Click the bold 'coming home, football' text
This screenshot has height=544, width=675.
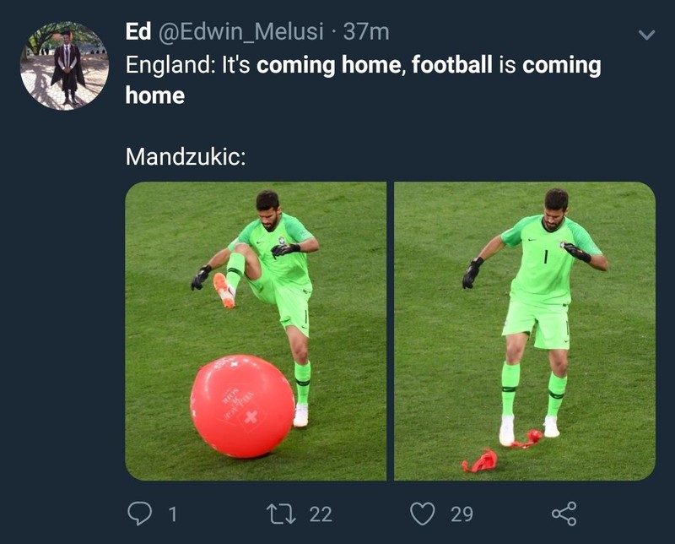click(x=374, y=65)
